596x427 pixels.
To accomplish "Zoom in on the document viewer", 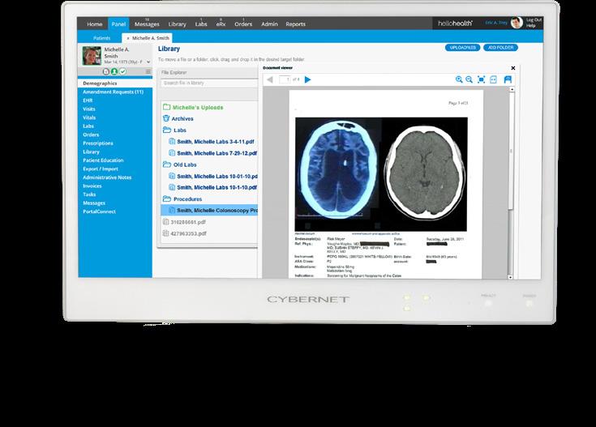I will click(459, 79).
